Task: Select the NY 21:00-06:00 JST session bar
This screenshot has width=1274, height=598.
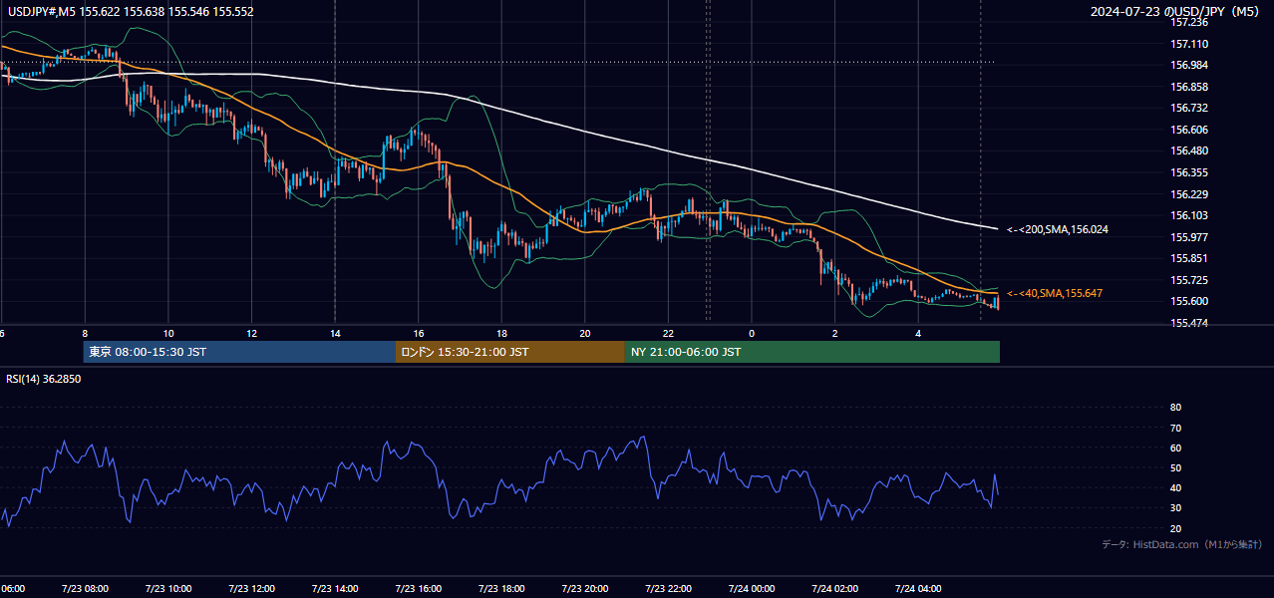Action: tap(812, 352)
